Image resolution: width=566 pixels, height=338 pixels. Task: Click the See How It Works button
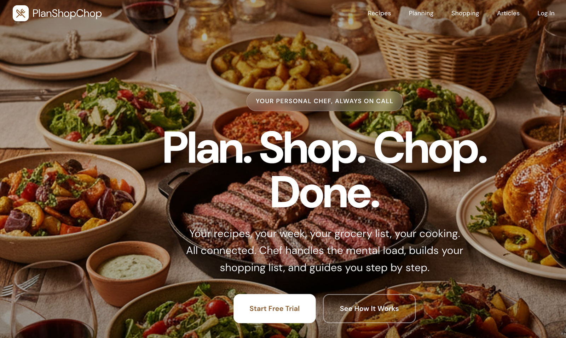369,309
